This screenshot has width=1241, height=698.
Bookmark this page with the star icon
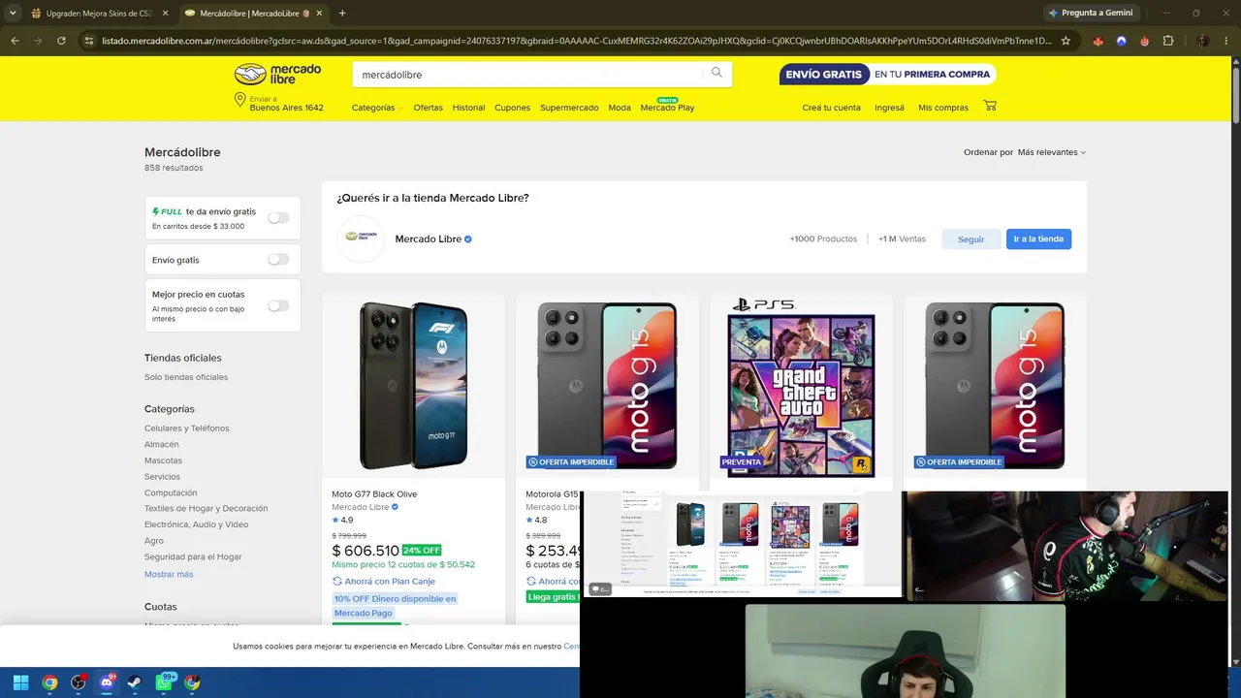point(1066,41)
